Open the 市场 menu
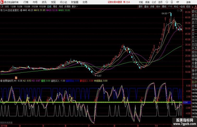 point(35,2)
